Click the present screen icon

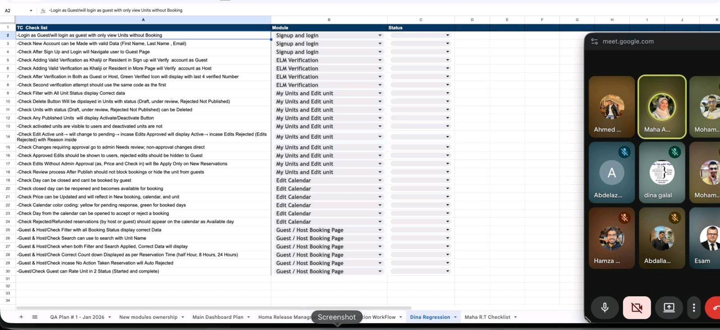point(669,308)
